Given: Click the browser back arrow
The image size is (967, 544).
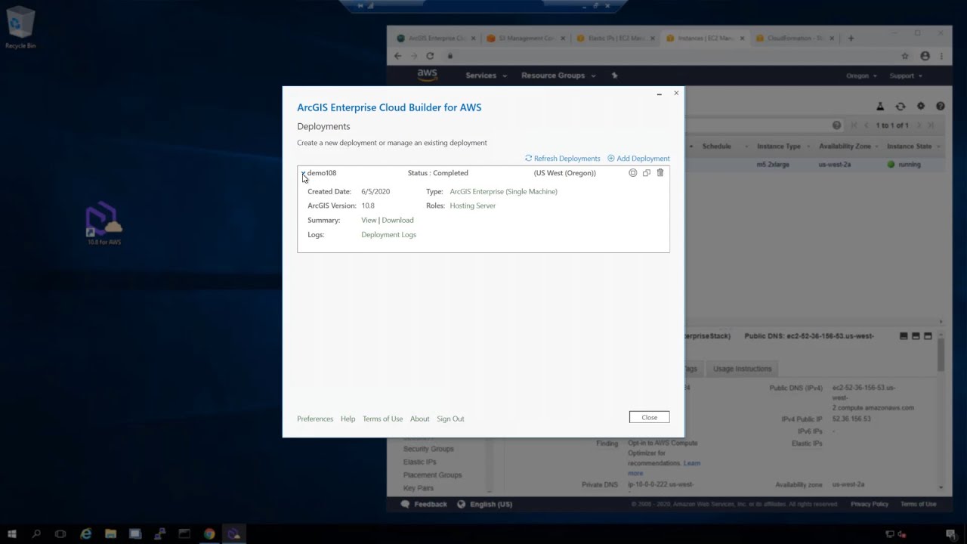Looking at the screenshot, I should click(398, 56).
